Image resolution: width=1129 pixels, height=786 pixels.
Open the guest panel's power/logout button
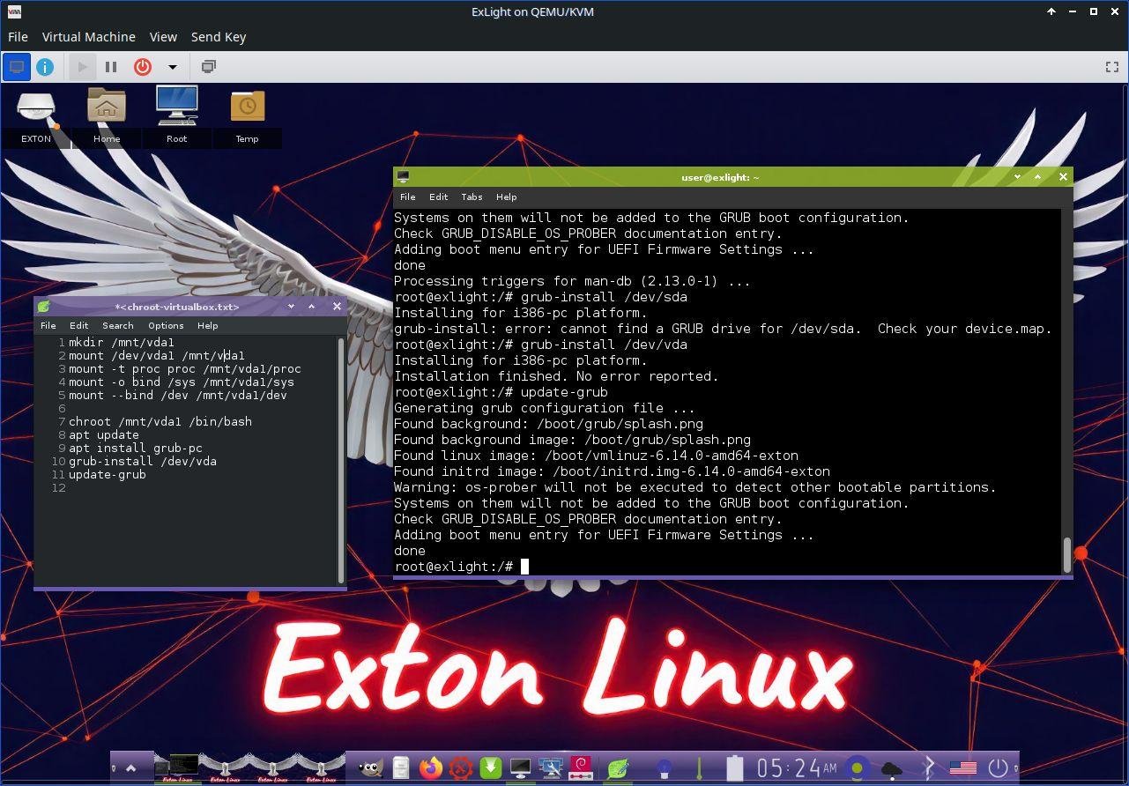pyautogui.click(x=998, y=768)
